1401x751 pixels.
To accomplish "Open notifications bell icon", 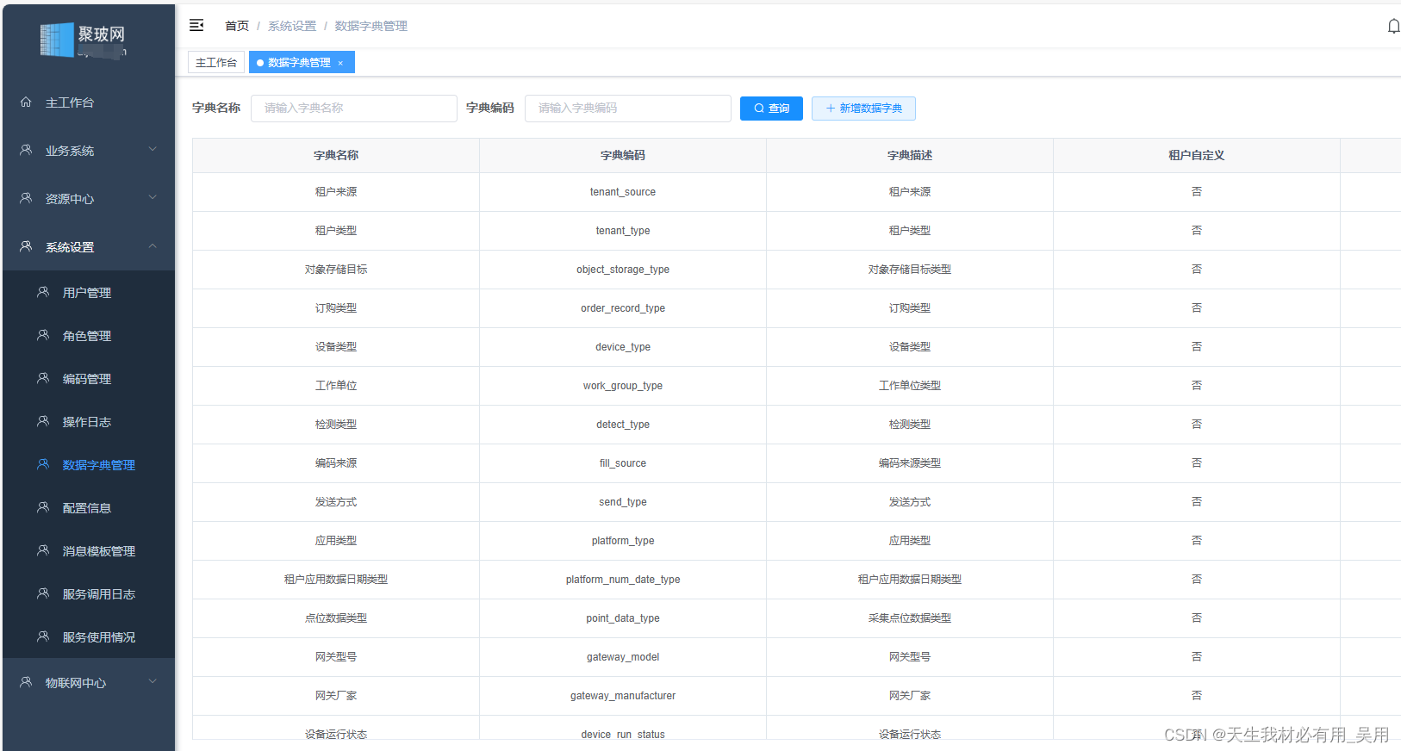I will pyautogui.click(x=1393, y=27).
